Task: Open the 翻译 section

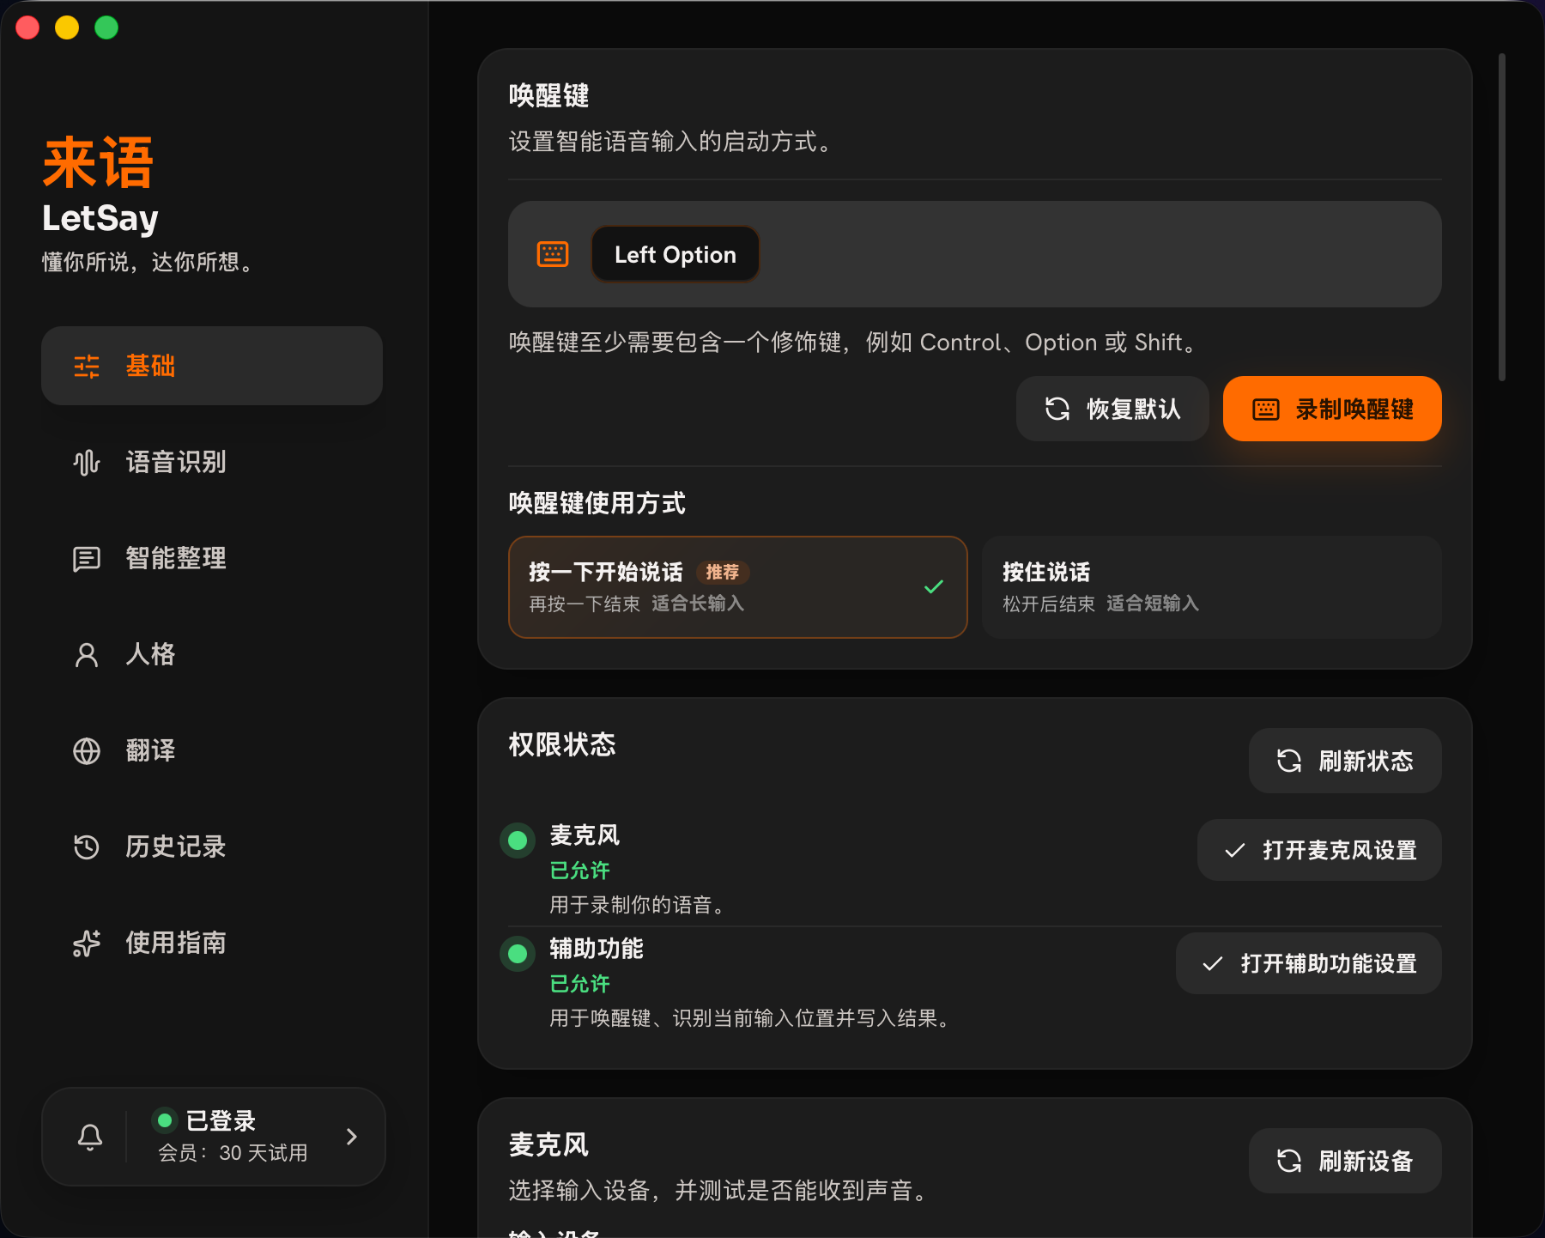Action: [212, 750]
